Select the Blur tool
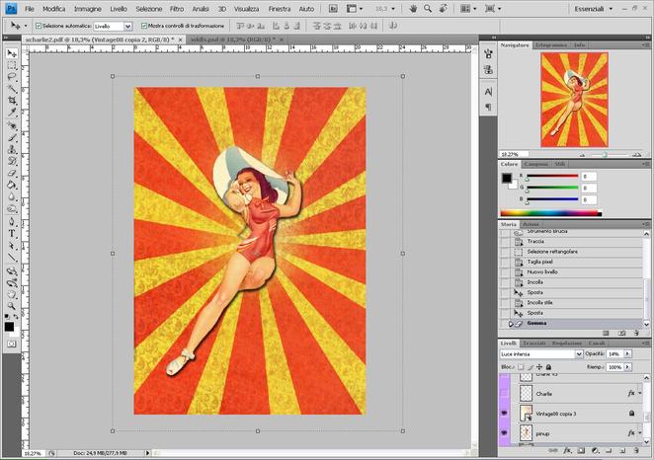 12,196
